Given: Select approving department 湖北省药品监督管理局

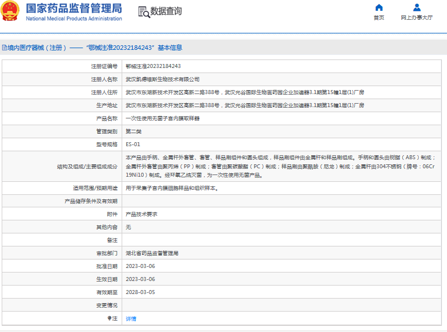Looking at the screenshot, I should (x=152, y=253).
